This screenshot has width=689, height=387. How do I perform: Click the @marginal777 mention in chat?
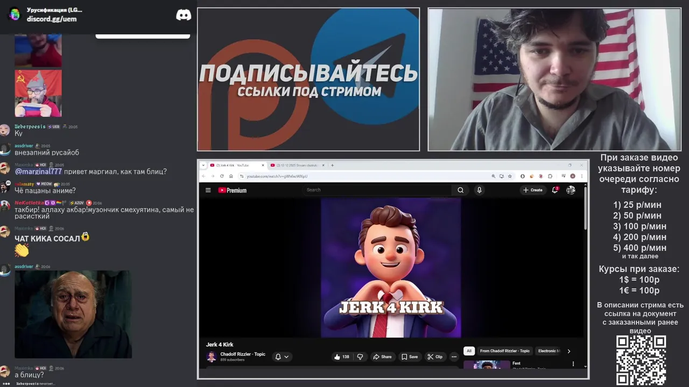[38, 171]
